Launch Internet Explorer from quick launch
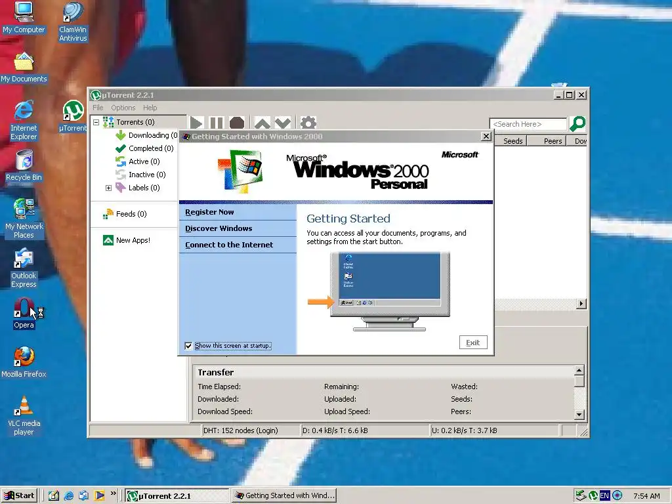The height and width of the screenshot is (504, 672). point(68,495)
